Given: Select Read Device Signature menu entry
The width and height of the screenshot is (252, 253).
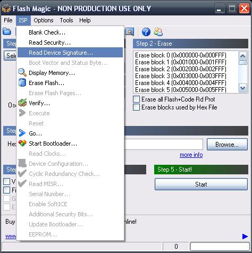Looking at the screenshot, I should 70,53.
